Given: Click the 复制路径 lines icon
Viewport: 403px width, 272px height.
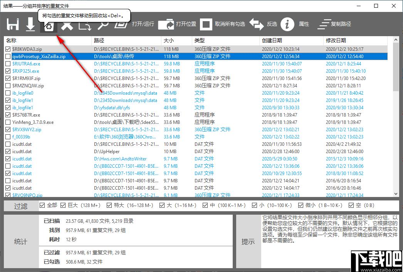Looking at the screenshot, I should (x=324, y=24).
